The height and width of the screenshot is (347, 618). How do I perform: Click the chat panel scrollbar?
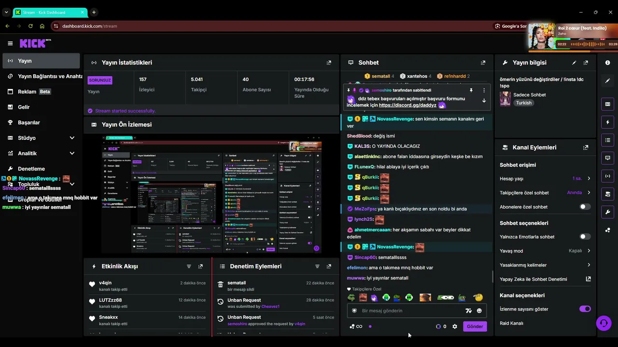[x=492, y=276]
